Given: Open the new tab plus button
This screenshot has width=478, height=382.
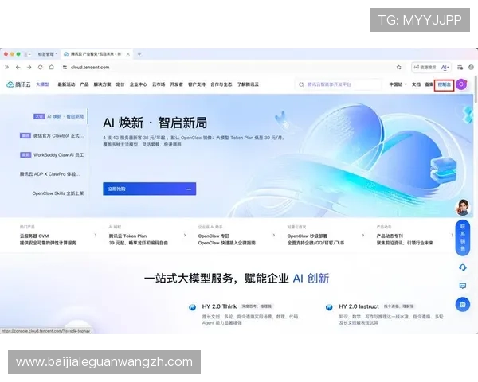Looking at the screenshot, I should [x=139, y=54].
